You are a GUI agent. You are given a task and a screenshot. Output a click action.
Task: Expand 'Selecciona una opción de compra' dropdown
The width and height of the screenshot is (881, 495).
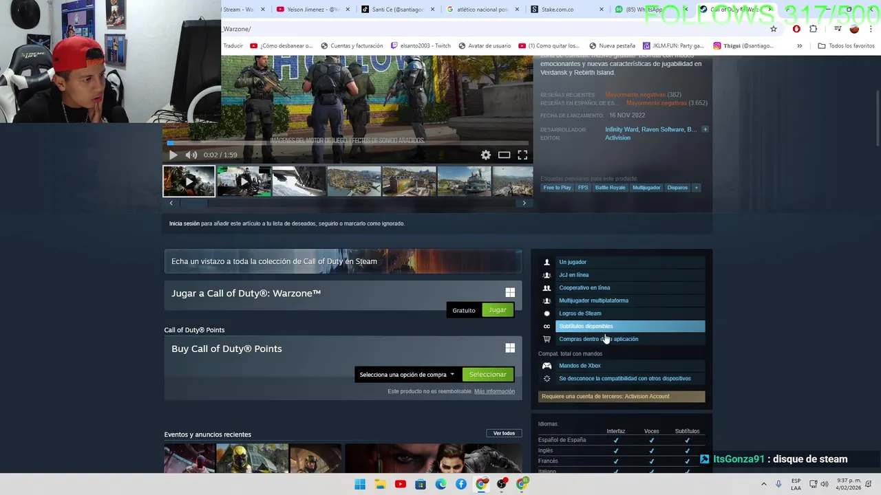coord(407,375)
